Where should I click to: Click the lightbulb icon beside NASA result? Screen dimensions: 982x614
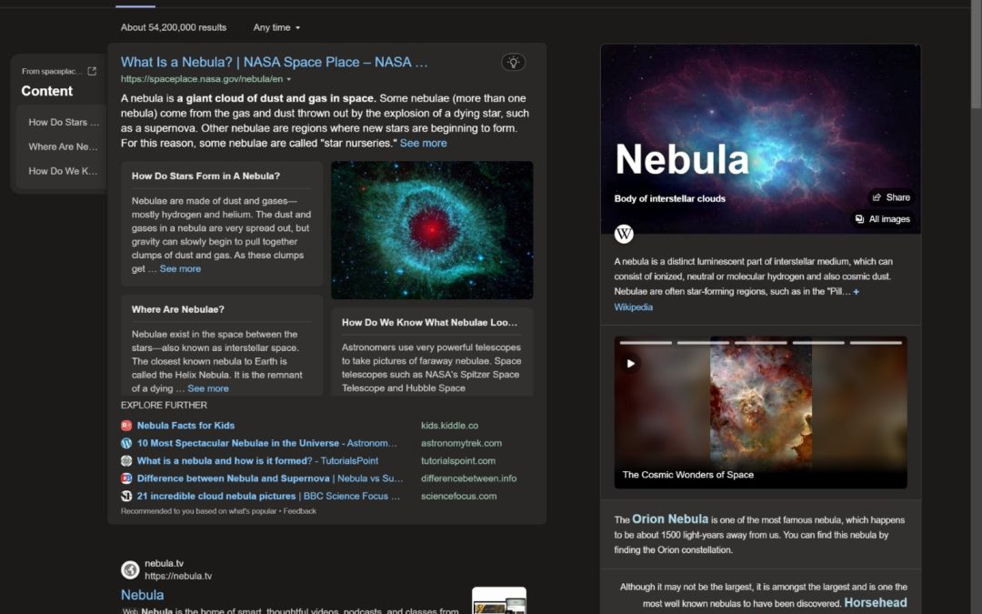pyautogui.click(x=513, y=63)
